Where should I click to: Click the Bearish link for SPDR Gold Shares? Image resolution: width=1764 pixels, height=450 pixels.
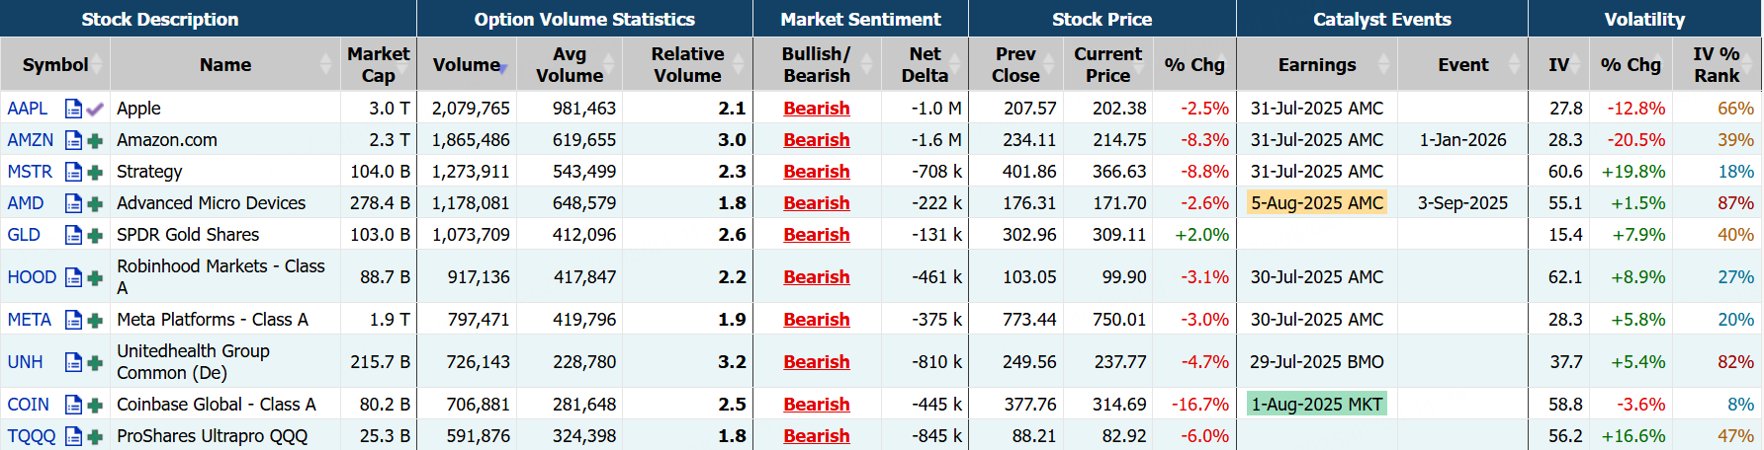click(x=817, y=235)
